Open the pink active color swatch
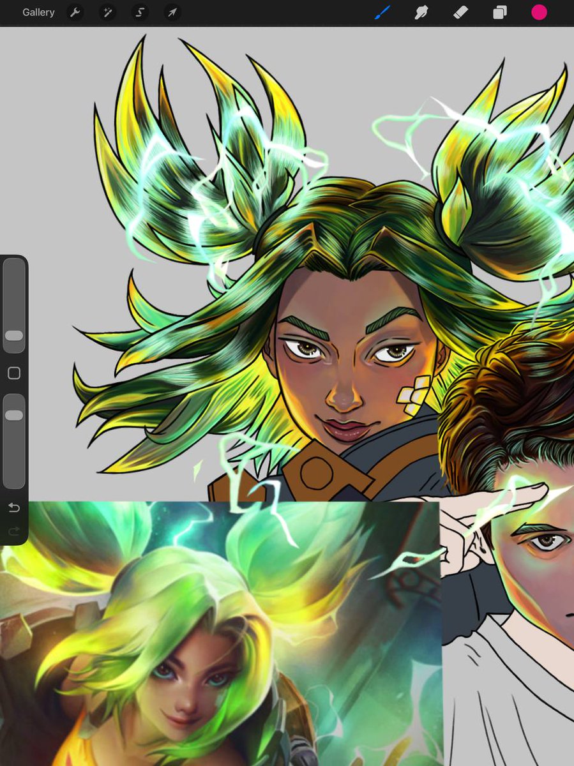The width and height of the screenshot is (574, 766). (x=539, y=12)
